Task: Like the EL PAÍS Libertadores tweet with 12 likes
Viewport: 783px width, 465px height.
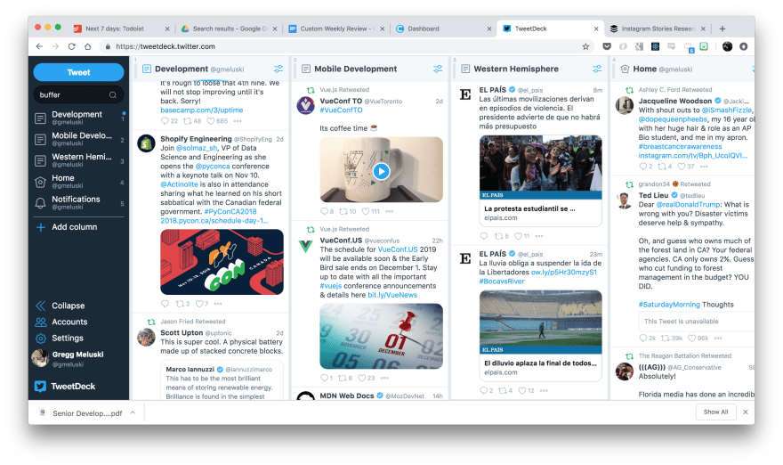Action: [521, 390]
